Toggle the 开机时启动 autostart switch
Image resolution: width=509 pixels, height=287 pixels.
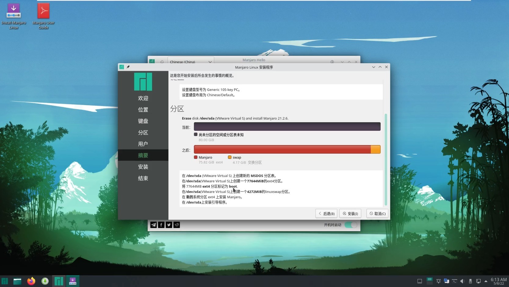point(351,225)
